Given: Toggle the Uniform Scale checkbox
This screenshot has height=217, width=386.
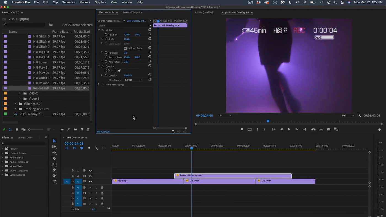Looking at the screenshot, I should pyautogui.click(x=125, y=48).
